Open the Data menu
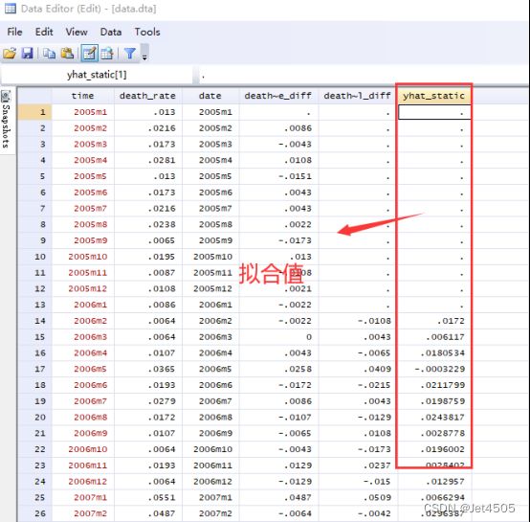Screen dimensions: 530x522 [111, 32]
